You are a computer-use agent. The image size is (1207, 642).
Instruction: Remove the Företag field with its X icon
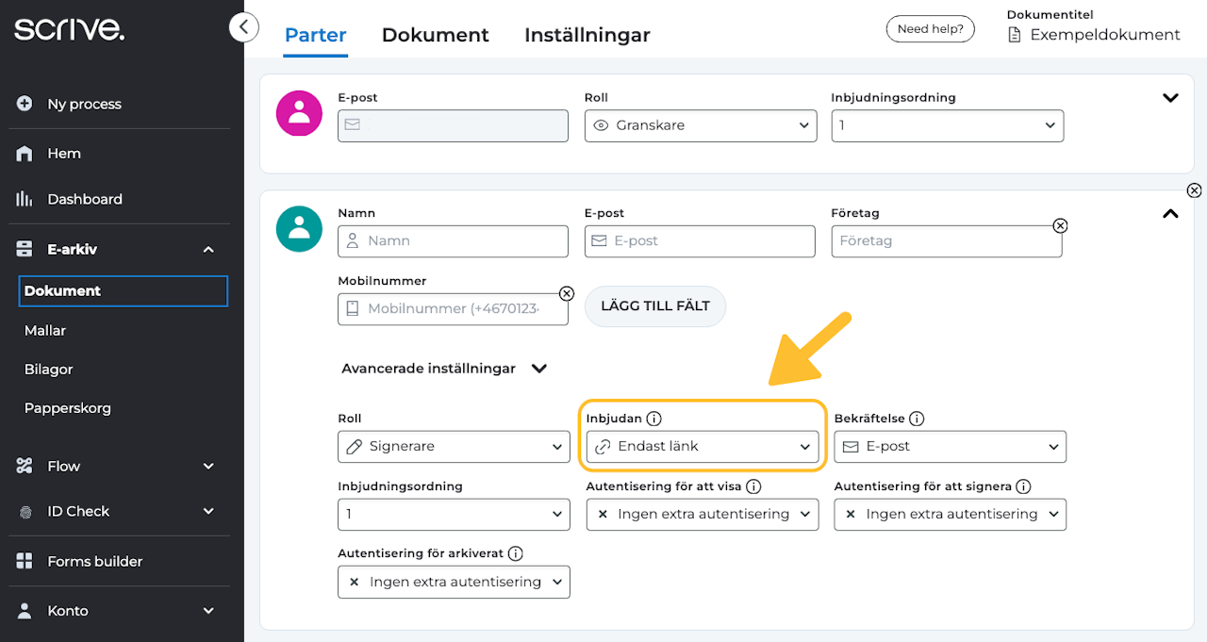click(x=1060, y=226)
